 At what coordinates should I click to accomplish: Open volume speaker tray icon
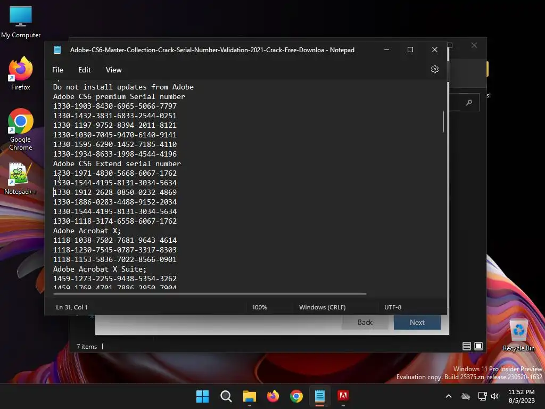point(495,396)
